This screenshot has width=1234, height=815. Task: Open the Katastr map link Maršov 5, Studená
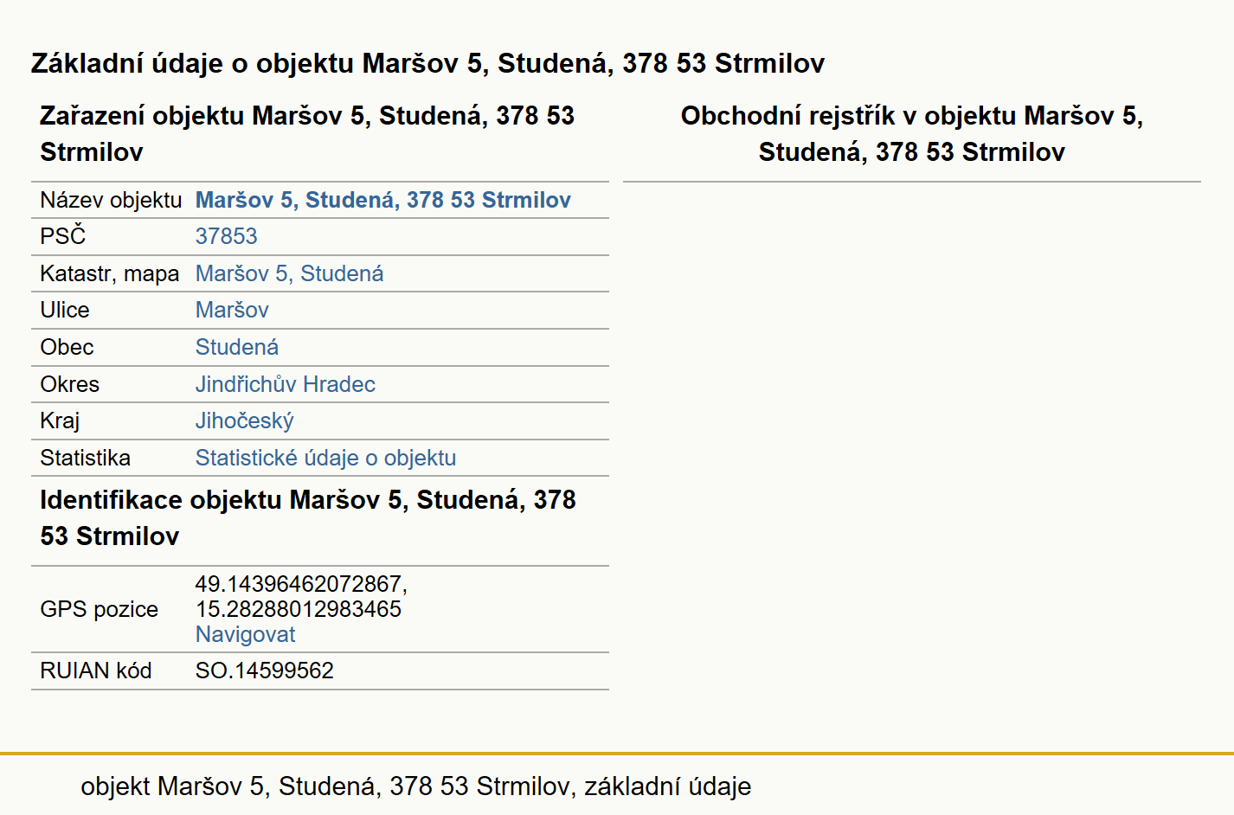point(289,273)
